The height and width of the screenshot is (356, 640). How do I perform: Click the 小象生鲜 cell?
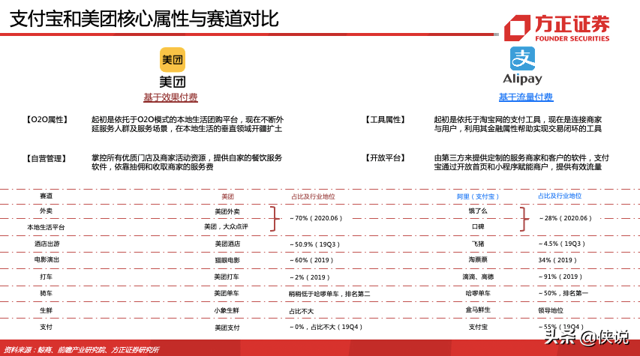point(227,310)
